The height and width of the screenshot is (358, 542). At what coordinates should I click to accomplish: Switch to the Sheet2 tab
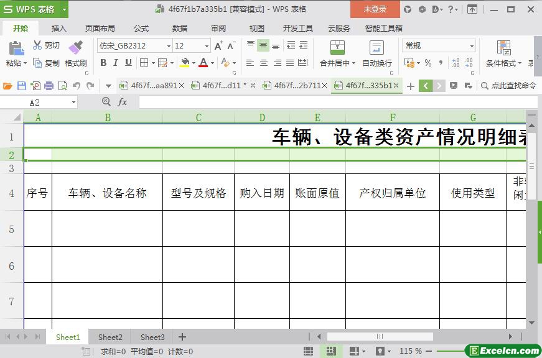point(110,337)
